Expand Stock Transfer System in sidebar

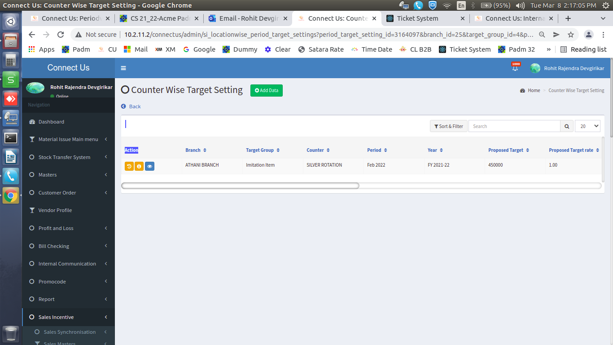pyautogui.click(x=68, y=157)
